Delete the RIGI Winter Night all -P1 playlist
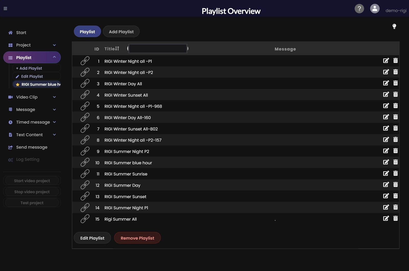The width and height of the screenshot is (409, 271). (x=395, y=61)
